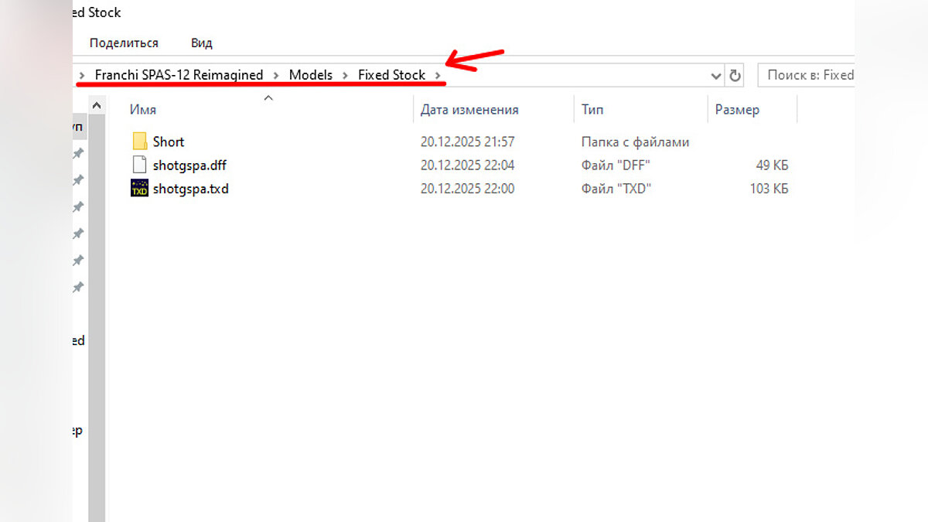The image size is (928, 522).
Task: Click the TXD icon of shotgspa.txd
Action: (139, 188)
